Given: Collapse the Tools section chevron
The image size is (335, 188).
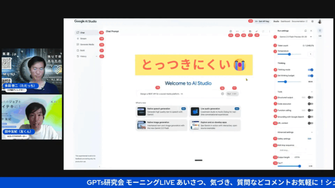Looking at the screenshot, I should [312, 92].
